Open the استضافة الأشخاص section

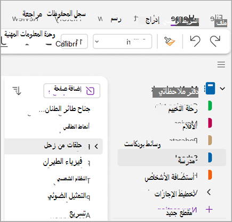tap(170, 177)
